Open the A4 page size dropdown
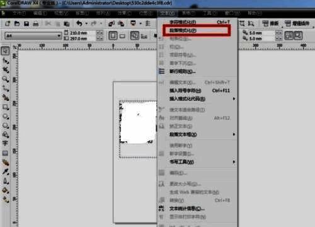The height and width of the screenshot is (227, 315). pyautogui.click(x=59, y=36)
